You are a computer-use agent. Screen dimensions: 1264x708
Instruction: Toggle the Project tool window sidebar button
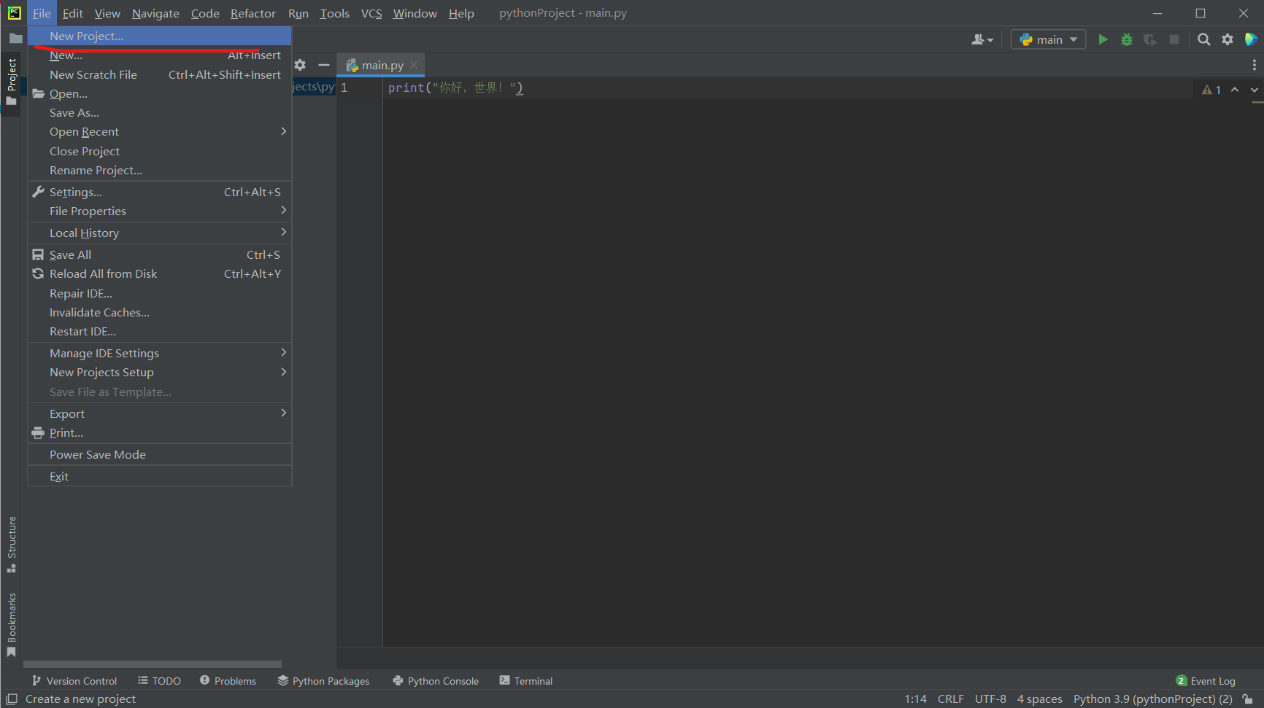(x=11, y=81)
